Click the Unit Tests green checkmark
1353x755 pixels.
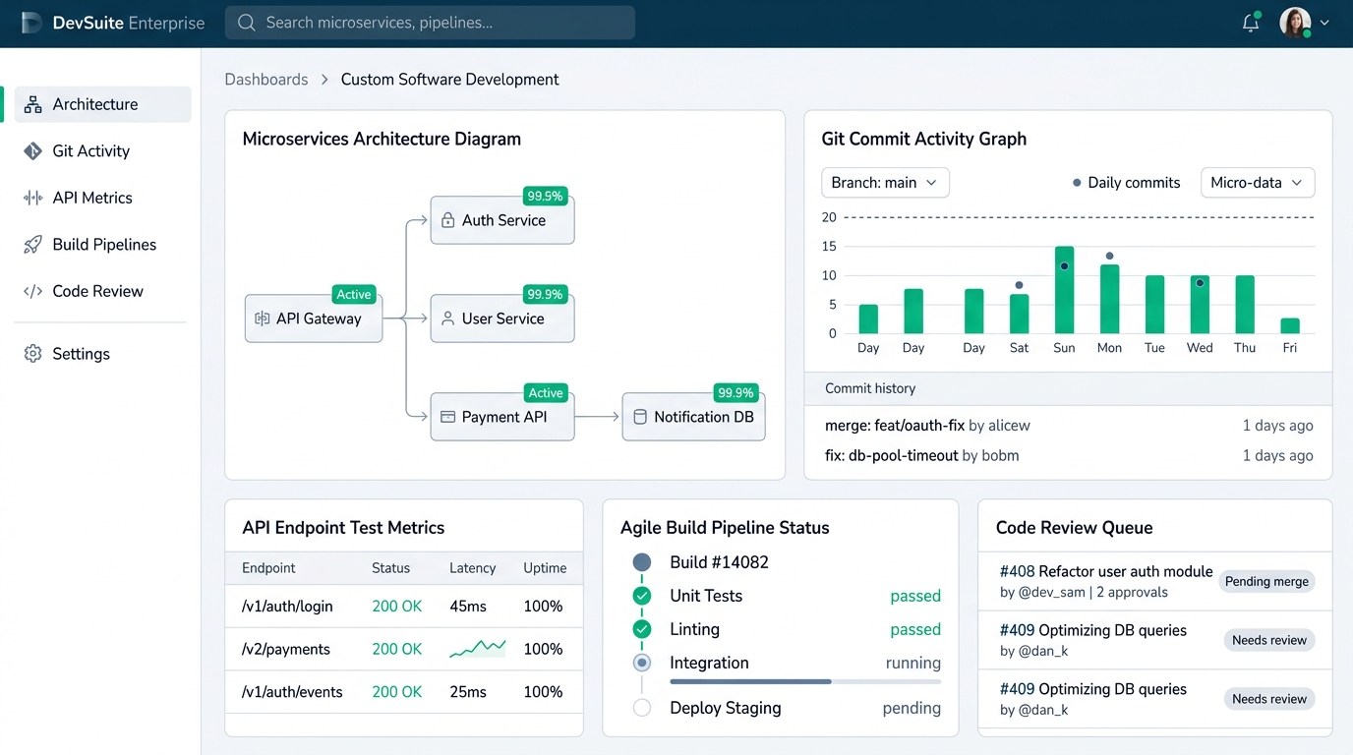[x=642, y=596]
